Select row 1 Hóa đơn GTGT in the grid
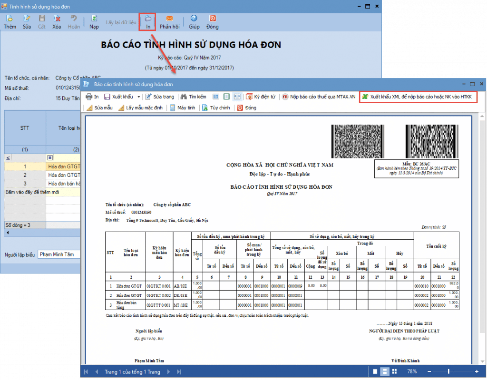Image resolution: width=487 pixels, height=380 pixels. pos(42,166)
